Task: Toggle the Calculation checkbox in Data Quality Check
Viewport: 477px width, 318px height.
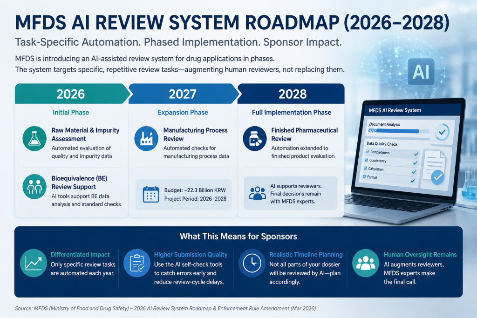Action: [x=365, y=168]
